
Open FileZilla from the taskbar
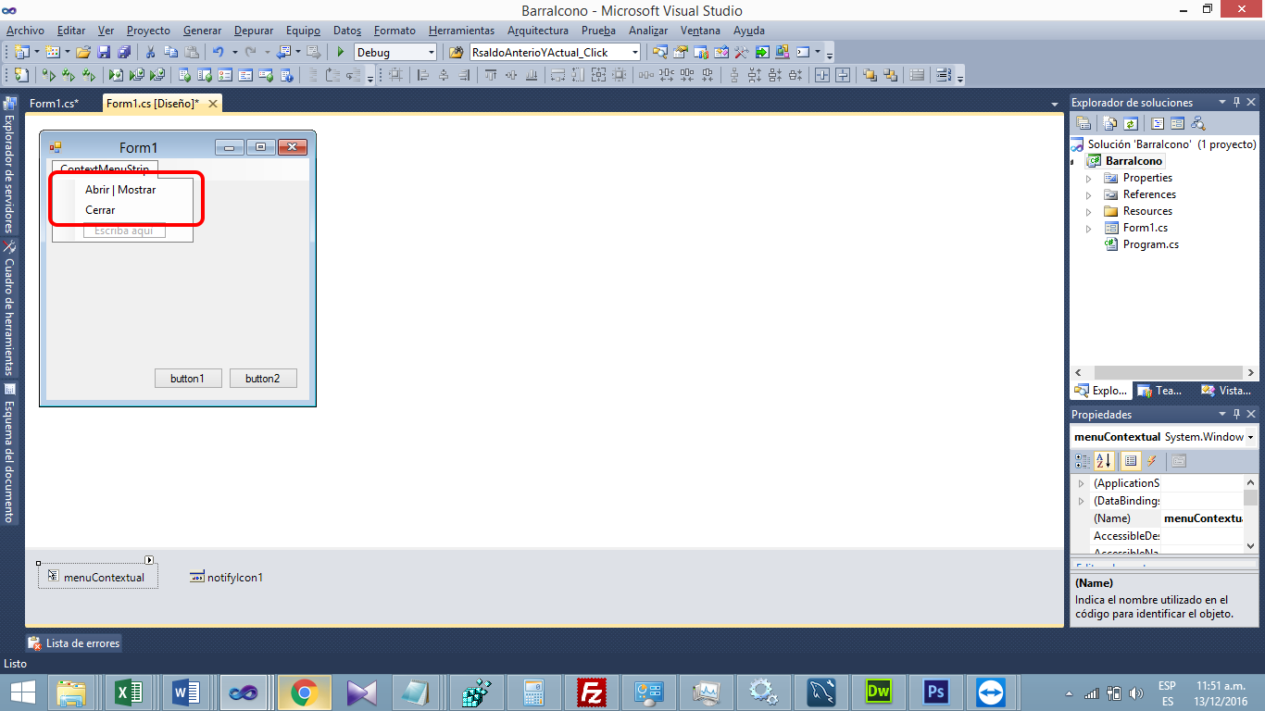tap(591, 692)
